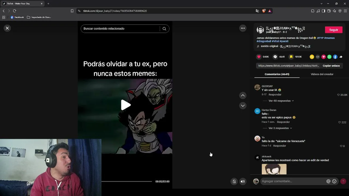
Task: Open the browser extensions puzzle icon
Action: pos(312,11)
